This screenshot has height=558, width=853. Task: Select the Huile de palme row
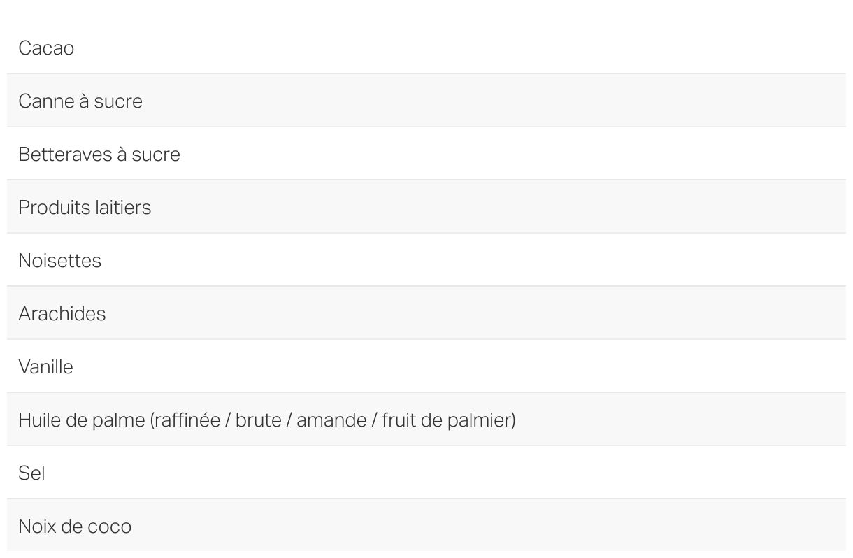click(426, 419)
